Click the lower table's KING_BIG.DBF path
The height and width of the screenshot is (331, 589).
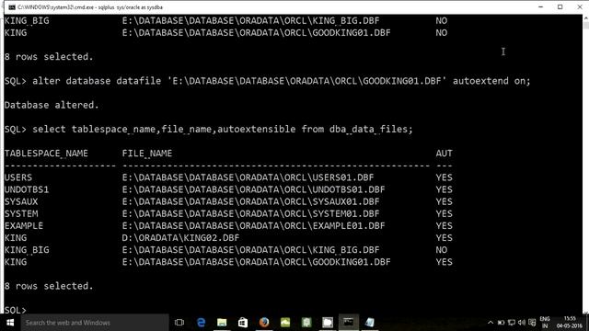pyautogui.click(x=250, y=250)
